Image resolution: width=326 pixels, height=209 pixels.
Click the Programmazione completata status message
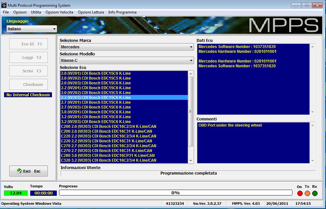pos(188,173)
